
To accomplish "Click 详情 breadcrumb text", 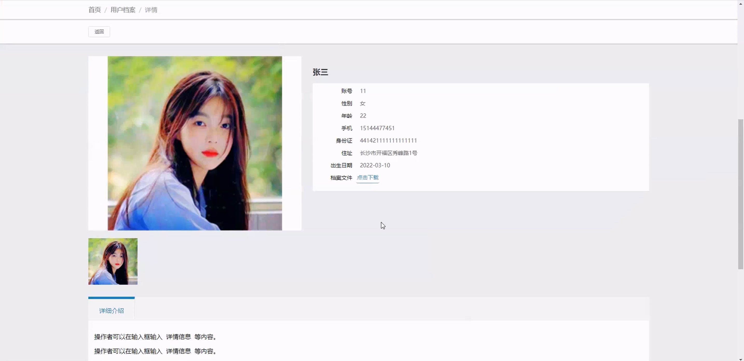I will 151,10.
